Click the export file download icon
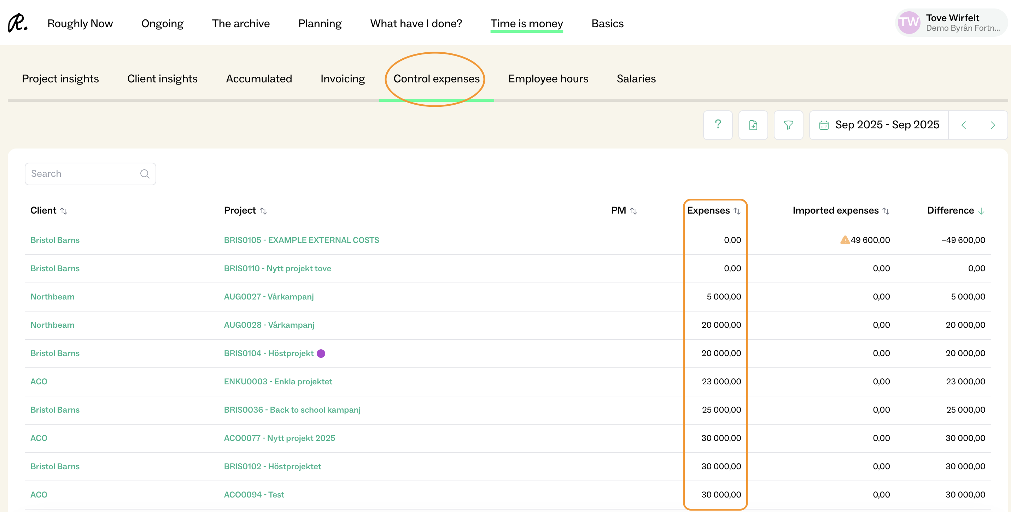 tap(753, 125)
